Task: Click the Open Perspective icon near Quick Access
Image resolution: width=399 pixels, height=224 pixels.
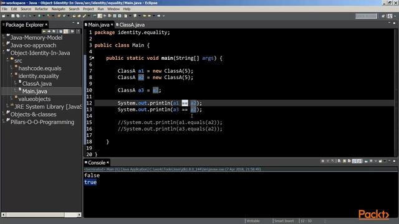Action: [x=383, y=16]
